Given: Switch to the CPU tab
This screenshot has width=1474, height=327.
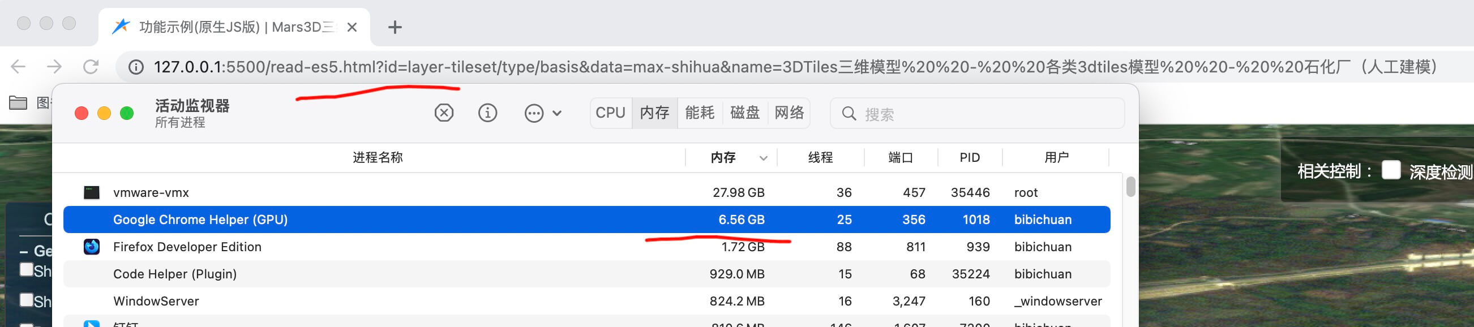Looking at the screenshot, I should tap(610, 113).
